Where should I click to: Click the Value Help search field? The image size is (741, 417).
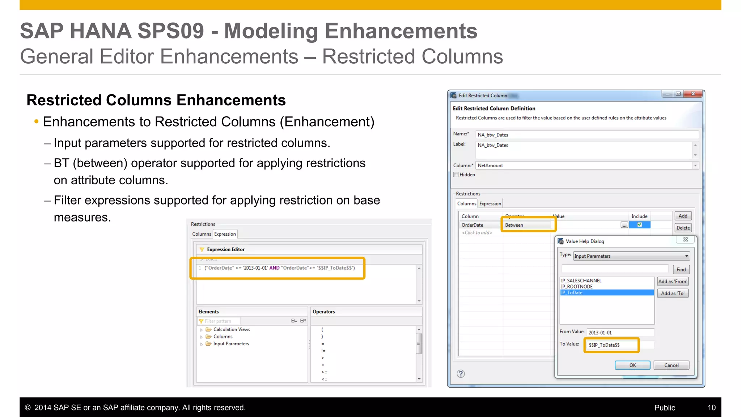point(615,269)
